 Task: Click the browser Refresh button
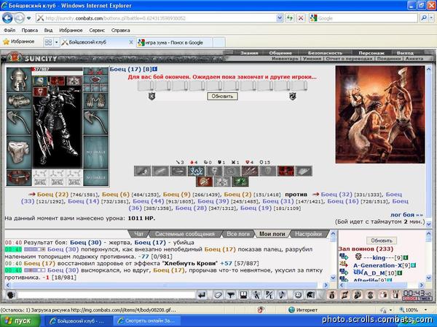pos(290,18)
